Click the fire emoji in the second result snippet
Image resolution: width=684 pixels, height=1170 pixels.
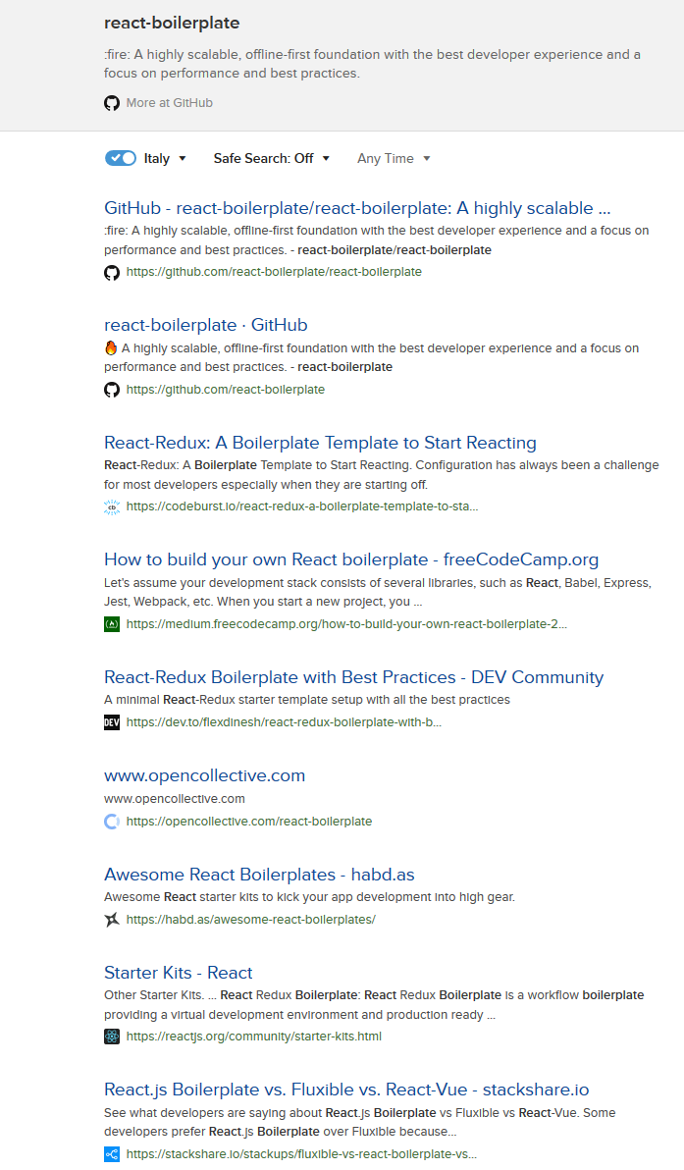(x=111, y=347)
